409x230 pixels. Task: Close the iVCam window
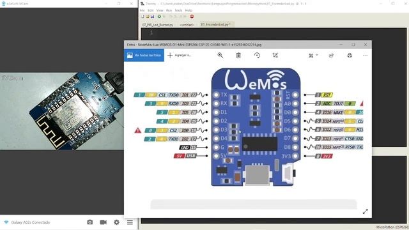point(132,4)
